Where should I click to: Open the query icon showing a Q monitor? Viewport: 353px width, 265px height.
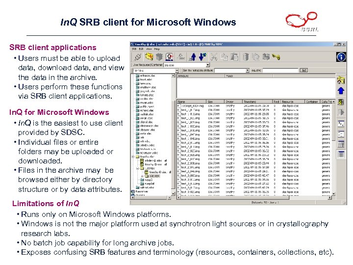coord(170,57)
